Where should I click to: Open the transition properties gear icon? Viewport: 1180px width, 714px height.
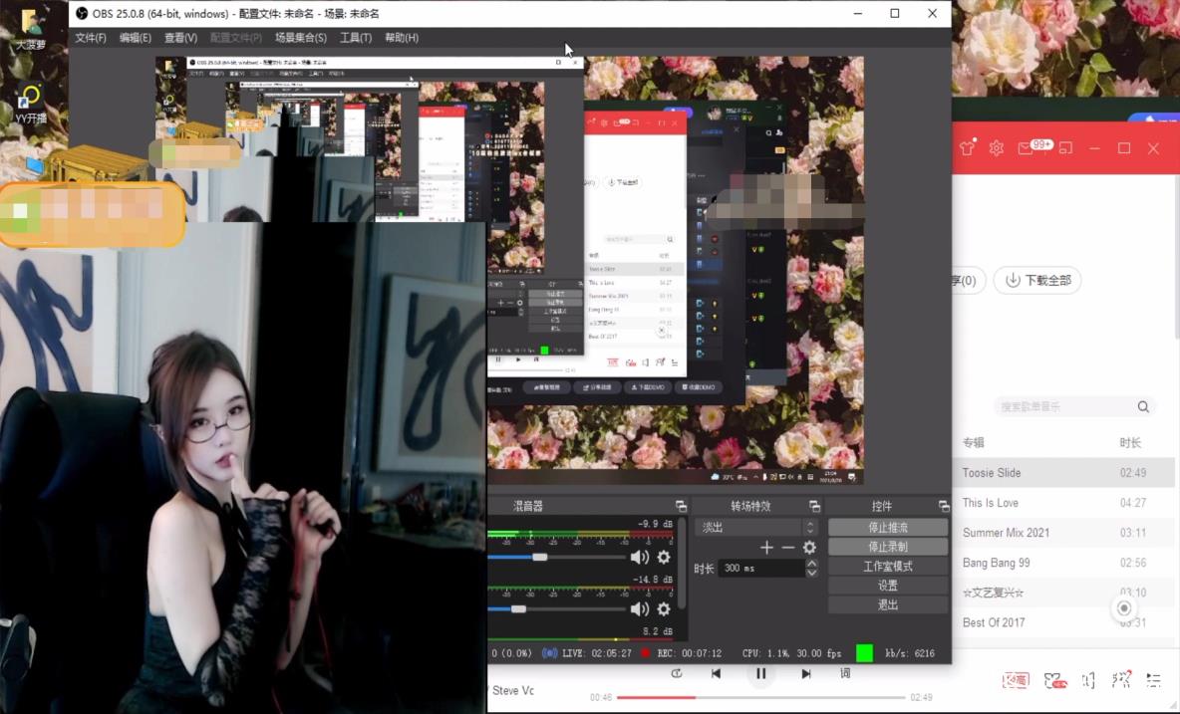809,548
